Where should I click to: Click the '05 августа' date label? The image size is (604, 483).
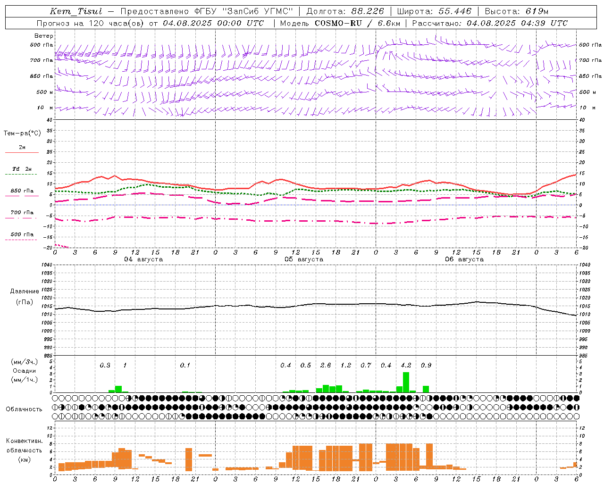pyautogui.click(x=304, y=259)
